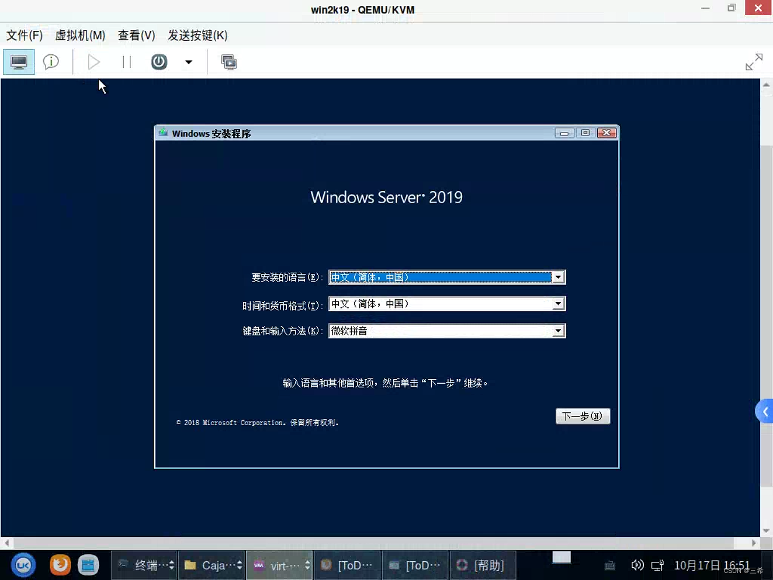Click the 输入语言和其他首选项 instruction text
773x580 pixels.
point(386,383)
